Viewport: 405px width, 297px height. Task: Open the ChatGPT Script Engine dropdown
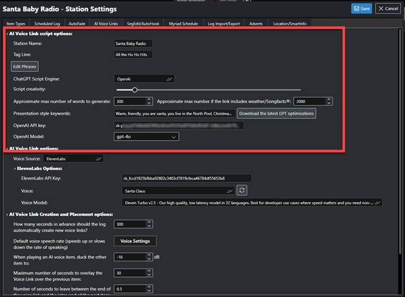click(x=144, y=79)
